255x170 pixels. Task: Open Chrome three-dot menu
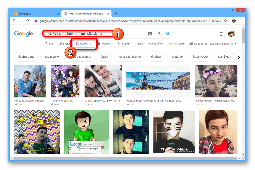(241, 21)
